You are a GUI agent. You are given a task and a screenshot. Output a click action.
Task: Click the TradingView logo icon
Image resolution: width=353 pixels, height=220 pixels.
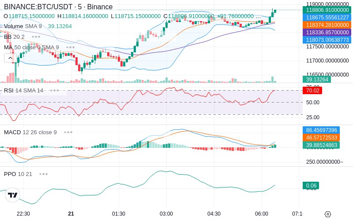[12, 195]
